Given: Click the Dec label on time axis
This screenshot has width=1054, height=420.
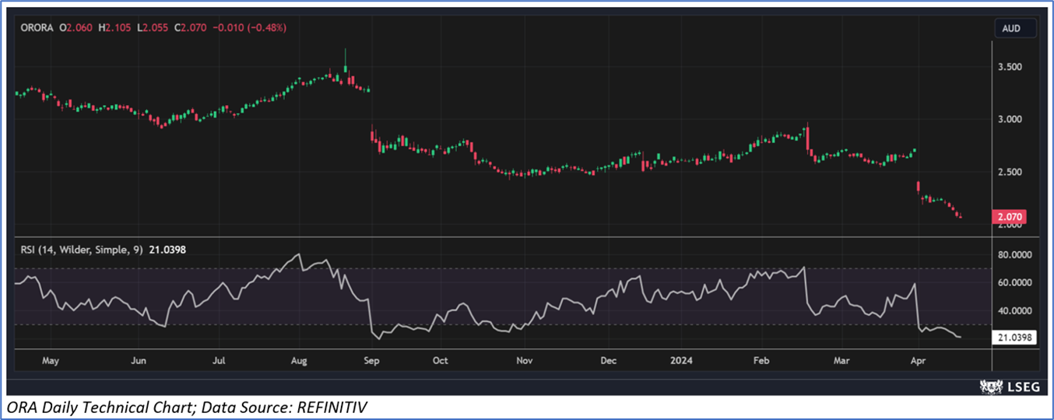Looking at the screenshot, I should click(609, 361).
